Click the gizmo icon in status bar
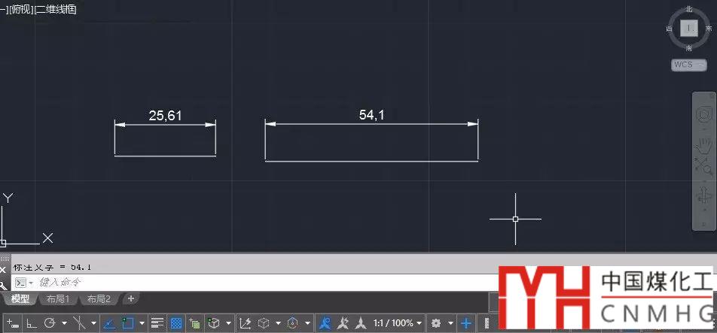This screenshot has width=717, height=333. tap(293, 323)
